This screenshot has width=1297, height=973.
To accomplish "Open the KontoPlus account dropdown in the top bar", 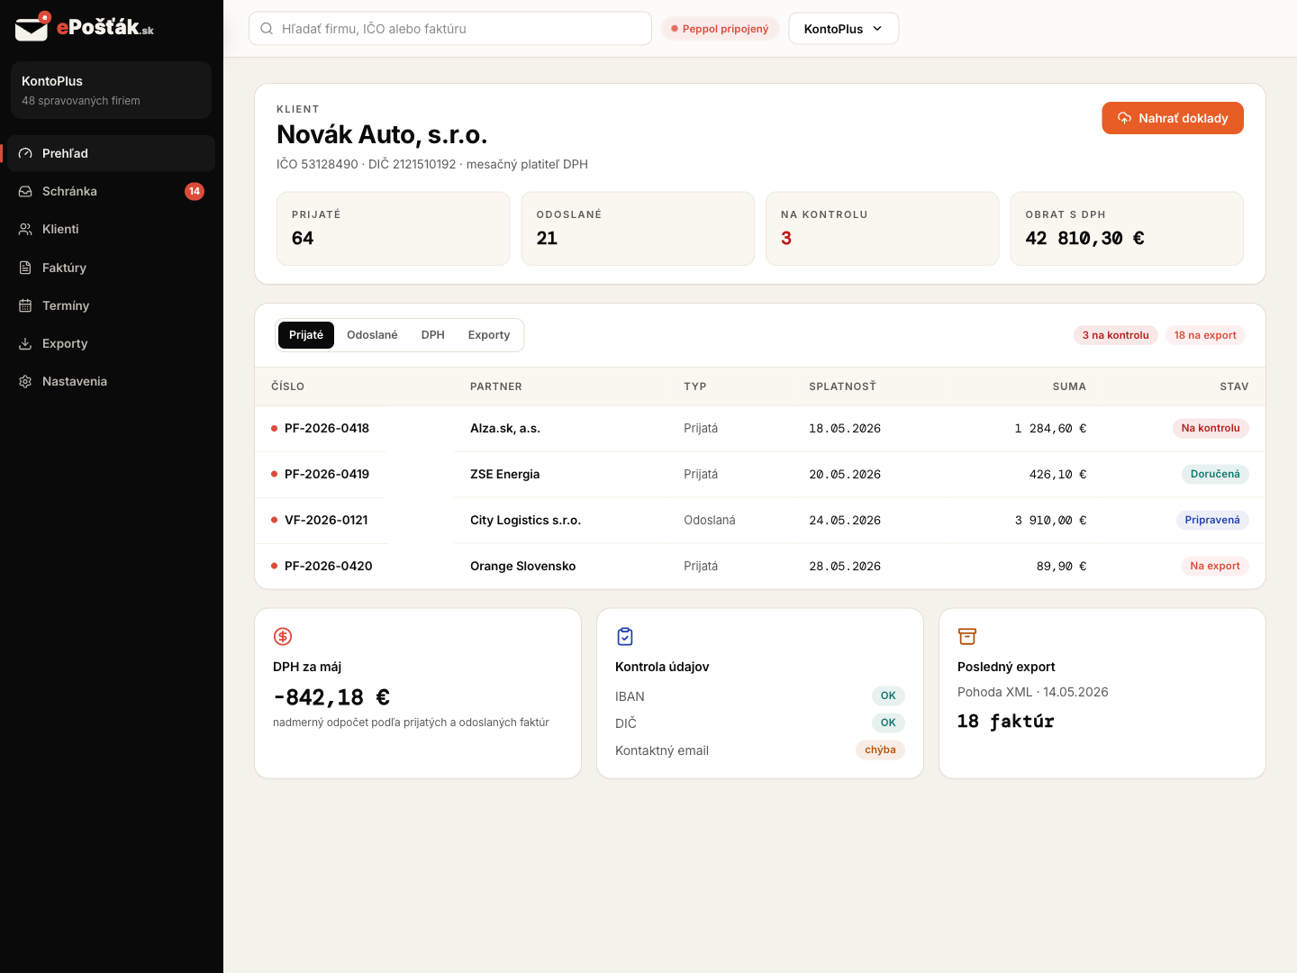I will 843,29.
